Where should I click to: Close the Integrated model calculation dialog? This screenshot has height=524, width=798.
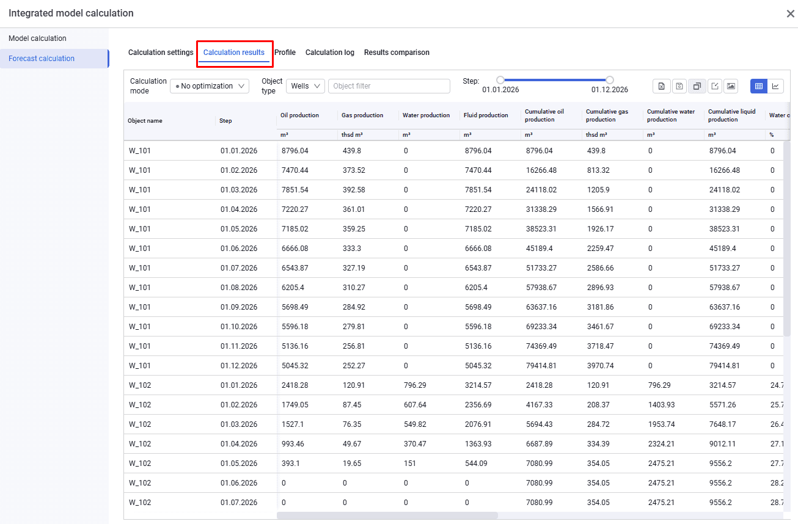pyautogui.click(x=790, y=13)
